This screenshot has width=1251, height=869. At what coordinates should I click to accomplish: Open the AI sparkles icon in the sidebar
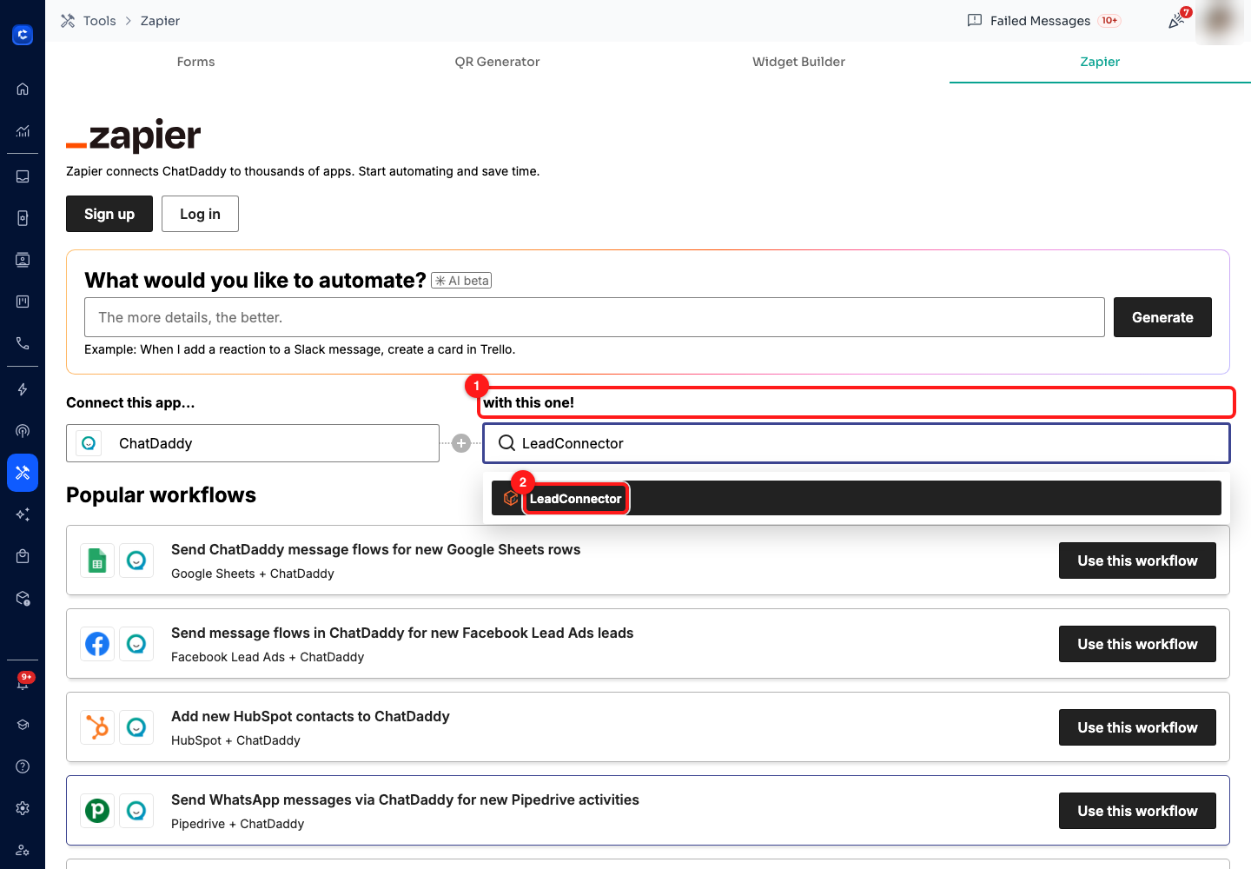pos(23,514)
